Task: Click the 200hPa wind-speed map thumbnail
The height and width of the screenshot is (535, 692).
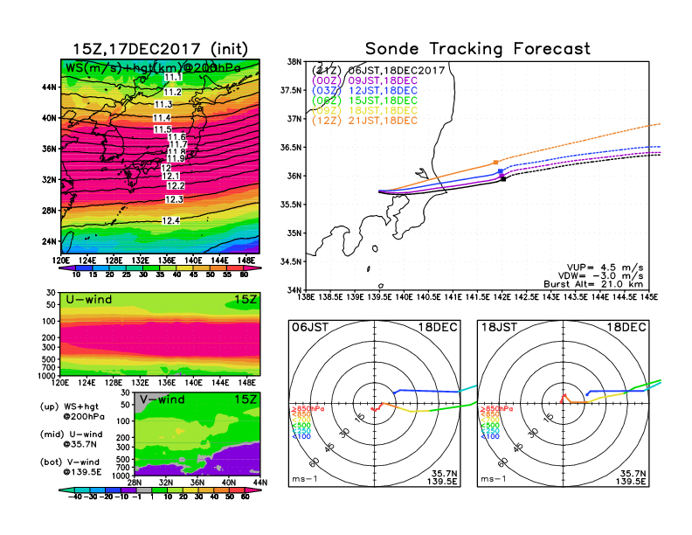Action: click(x=160, y=156)
